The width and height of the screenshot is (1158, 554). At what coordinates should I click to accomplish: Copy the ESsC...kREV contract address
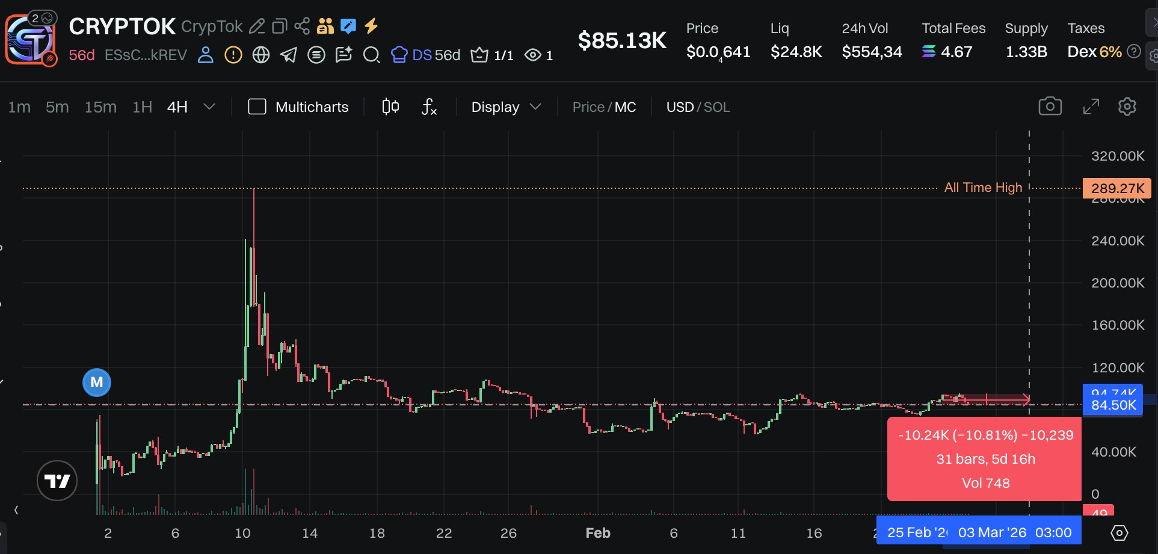pos(146,55)
